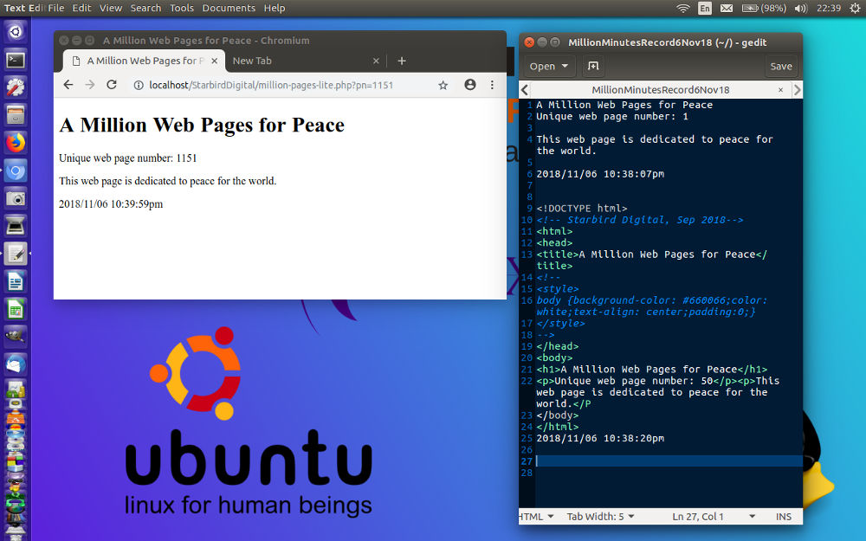Click '<!DOCTYPE html>' on line 9
This screenshot has height=541, width=866.
582,209
